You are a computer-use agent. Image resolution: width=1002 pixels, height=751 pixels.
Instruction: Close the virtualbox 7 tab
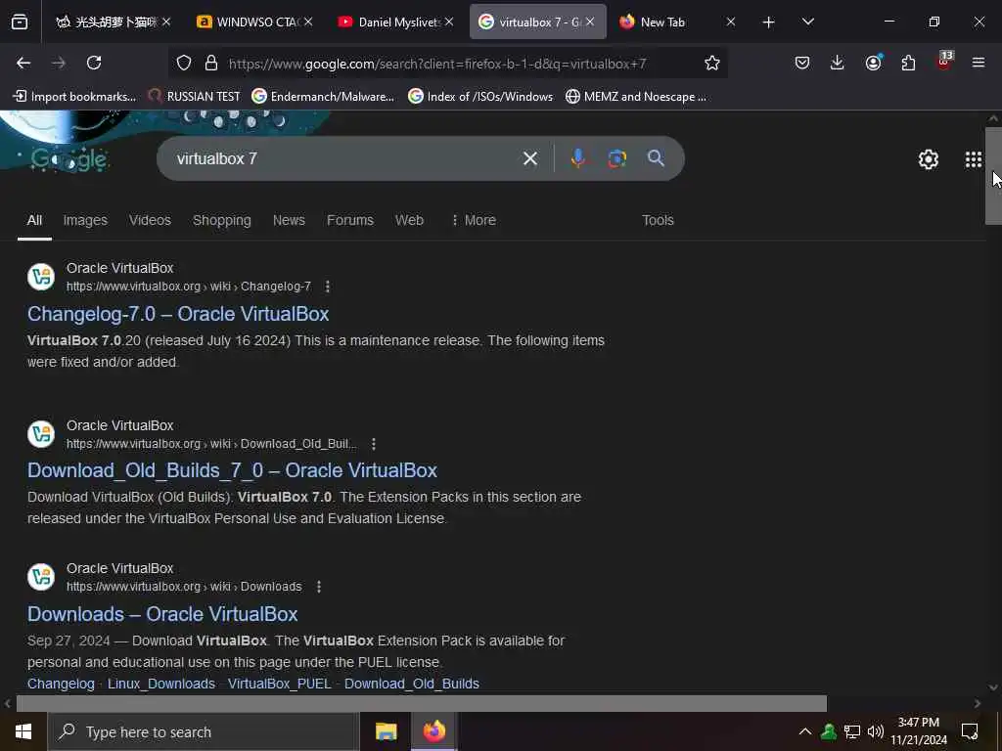tap(590, 22)
